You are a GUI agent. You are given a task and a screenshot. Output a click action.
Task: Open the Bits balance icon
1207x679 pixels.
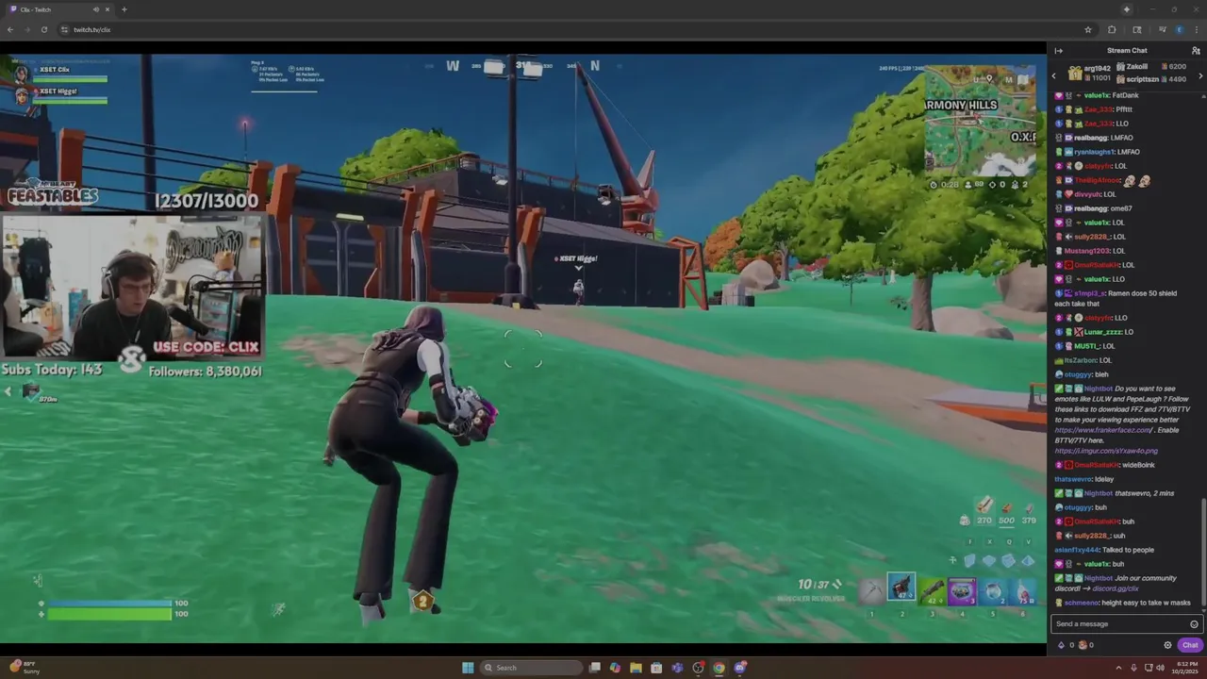[1062, 645]
